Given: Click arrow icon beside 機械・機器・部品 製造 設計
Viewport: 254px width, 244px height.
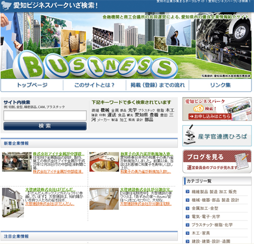Looking at the screenshot, I should (187, 200).
